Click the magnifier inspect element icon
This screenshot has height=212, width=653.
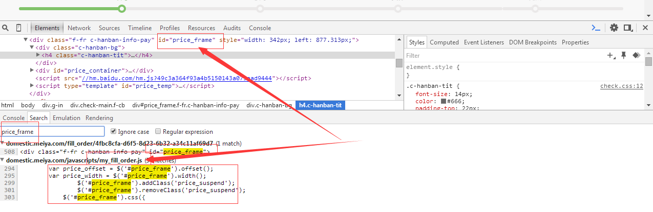[5, 28]
